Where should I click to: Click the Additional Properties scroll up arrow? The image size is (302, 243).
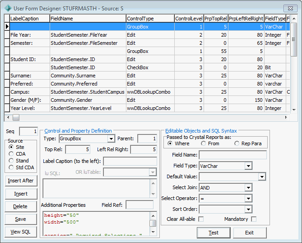(x=153, y=216)
